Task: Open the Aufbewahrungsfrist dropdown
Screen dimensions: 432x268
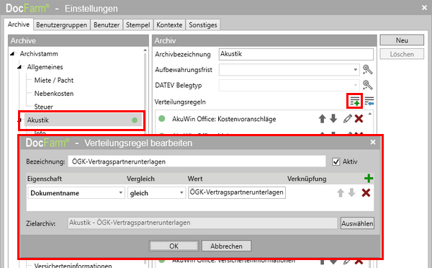Action: click(x=289, y=69)
